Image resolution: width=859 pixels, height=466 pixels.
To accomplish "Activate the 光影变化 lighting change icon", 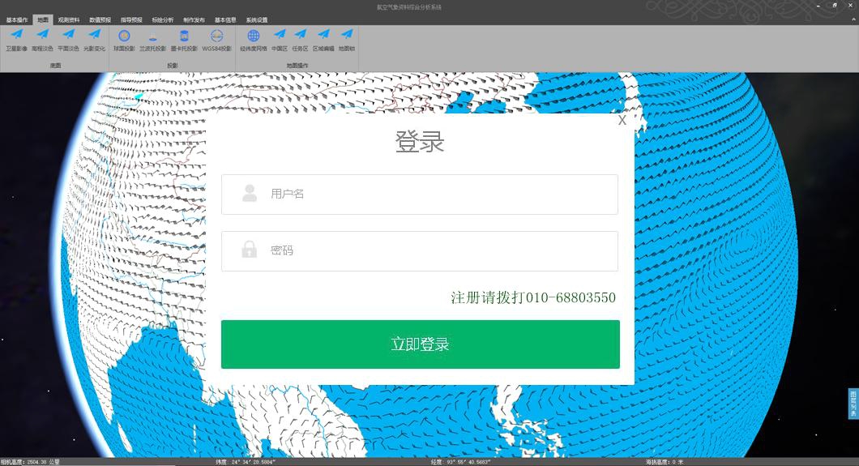I will point(94,40).
